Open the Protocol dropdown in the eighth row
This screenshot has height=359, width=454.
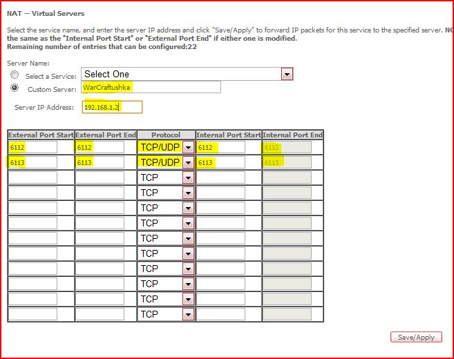pos(166,253)
